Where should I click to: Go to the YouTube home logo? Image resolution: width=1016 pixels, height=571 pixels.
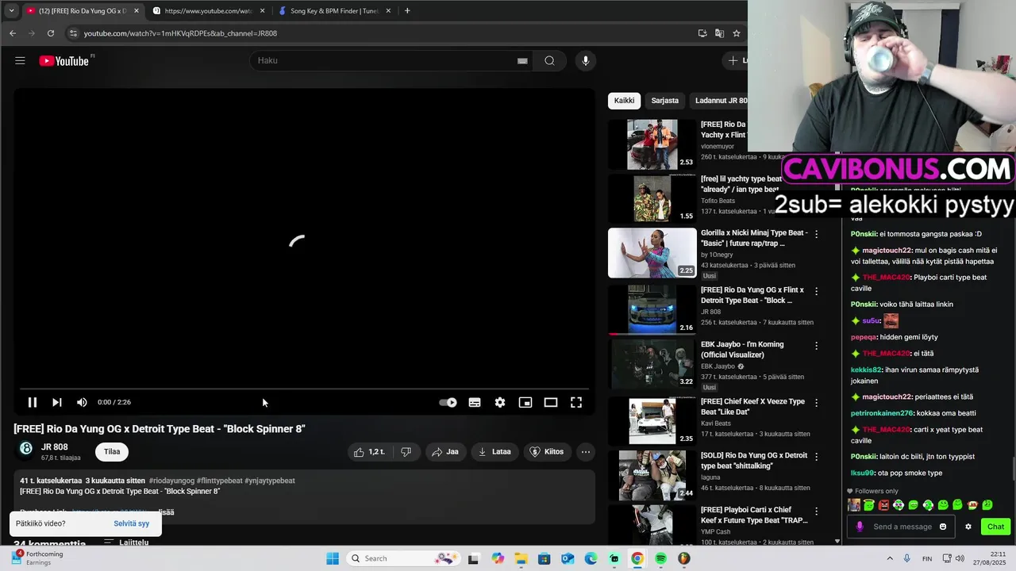66,60
